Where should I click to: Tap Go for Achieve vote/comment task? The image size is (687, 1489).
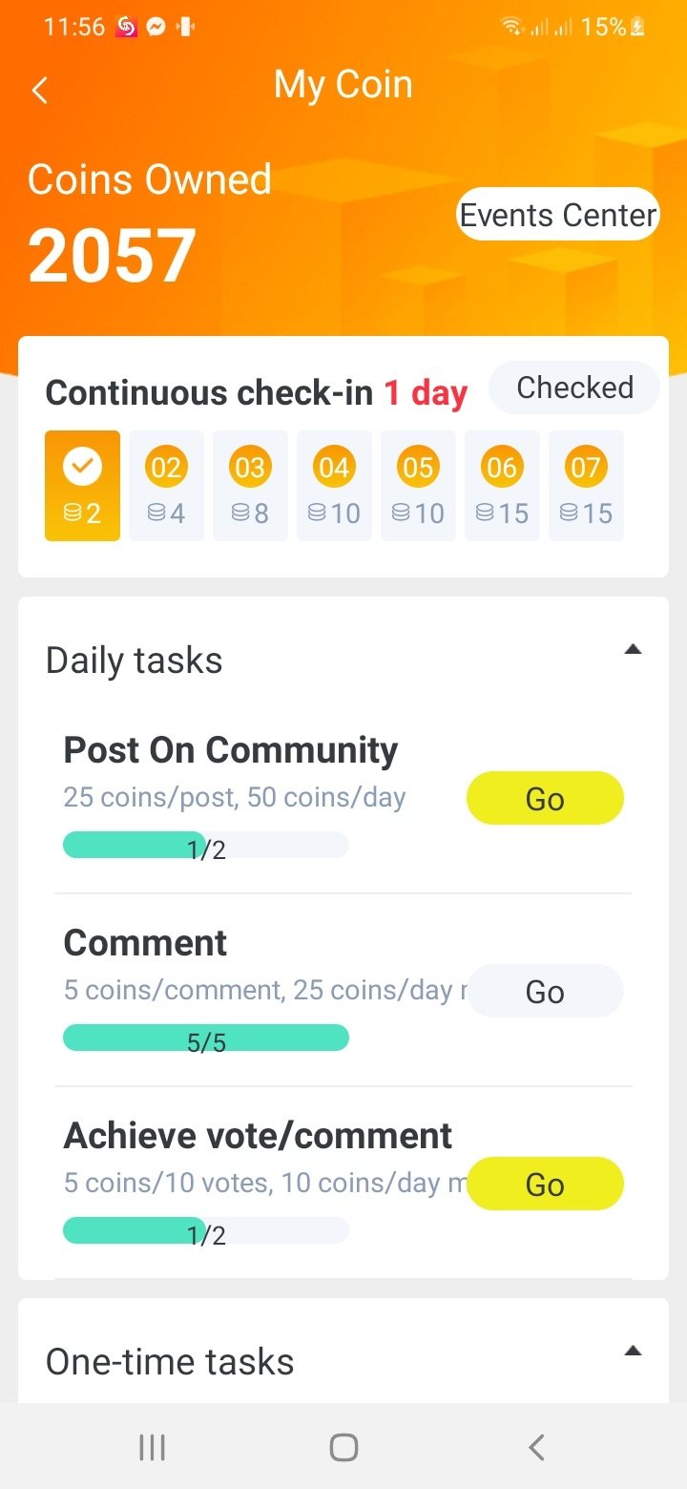tap(545, 1185)
